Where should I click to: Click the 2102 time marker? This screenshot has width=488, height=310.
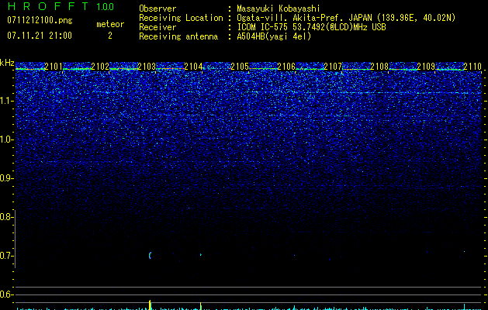tap(100, 66)
